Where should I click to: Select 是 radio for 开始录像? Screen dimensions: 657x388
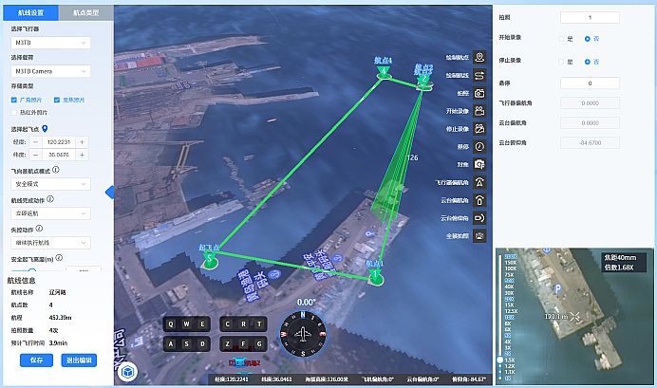point(561,39)
